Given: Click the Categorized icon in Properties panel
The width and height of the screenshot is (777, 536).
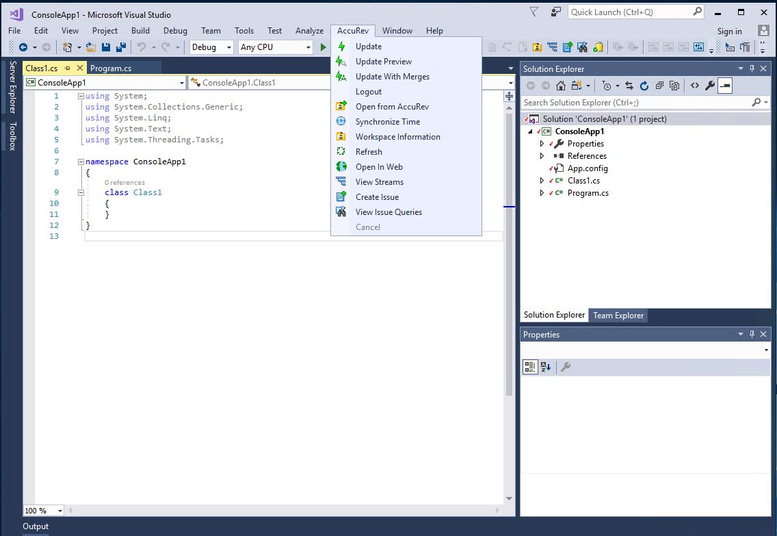Looking at the screenshot, I should (x=529, y=367).
